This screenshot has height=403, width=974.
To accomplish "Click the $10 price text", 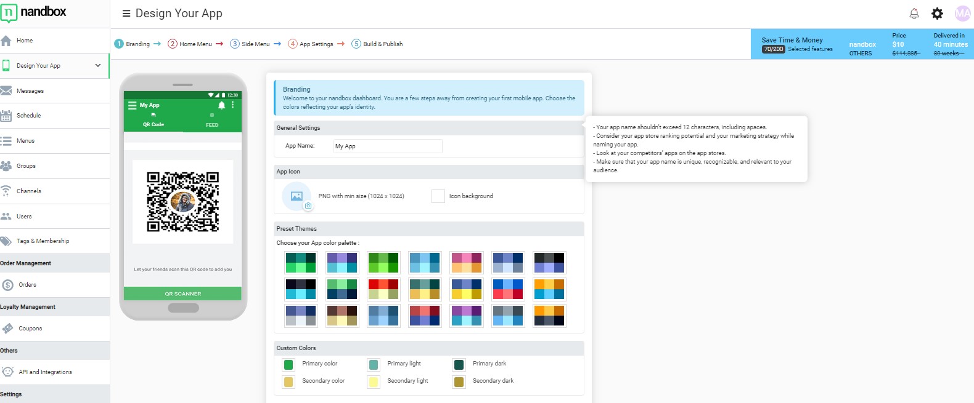I will point(898,44).
